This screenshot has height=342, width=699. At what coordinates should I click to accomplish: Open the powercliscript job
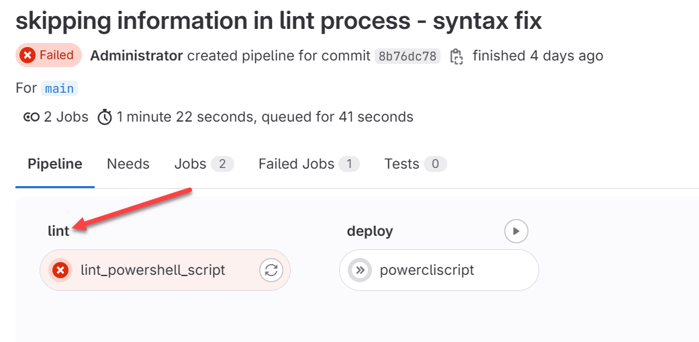tap(427, 270)
